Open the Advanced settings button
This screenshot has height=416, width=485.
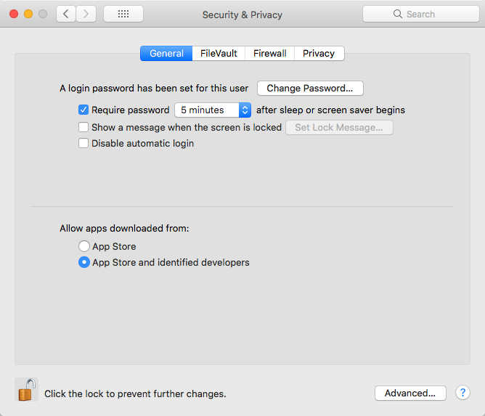(x=410, y=393)
